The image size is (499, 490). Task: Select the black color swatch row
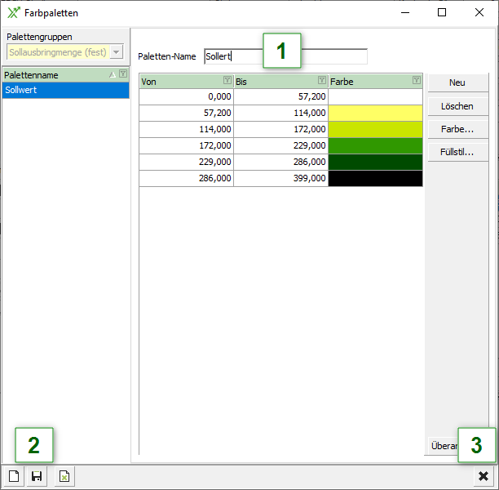tap(375, 178)
